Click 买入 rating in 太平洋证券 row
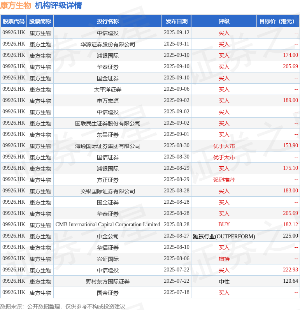300x310 pixels. tap(224, 90)
